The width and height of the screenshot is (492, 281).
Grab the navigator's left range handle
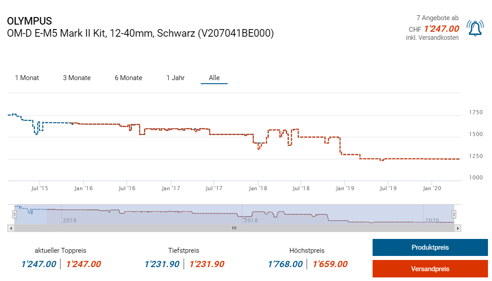click(14, 214)
